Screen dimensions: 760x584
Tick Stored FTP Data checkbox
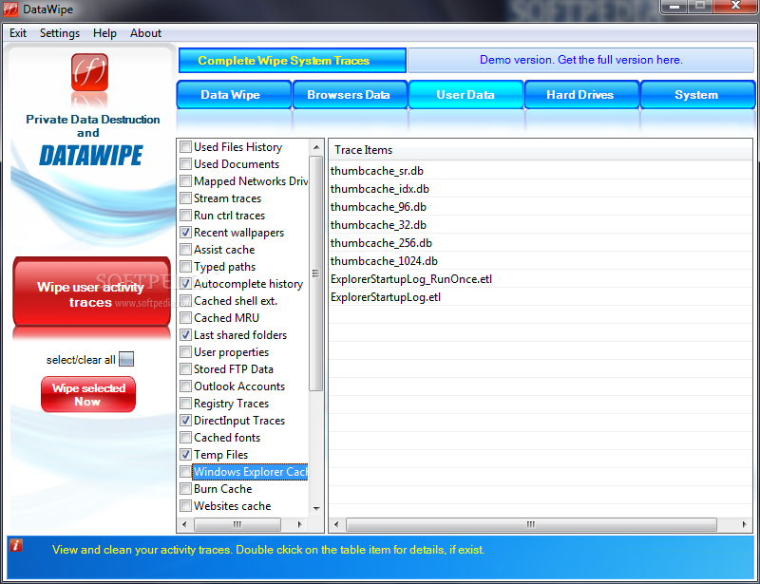click(x=185, y=369)
